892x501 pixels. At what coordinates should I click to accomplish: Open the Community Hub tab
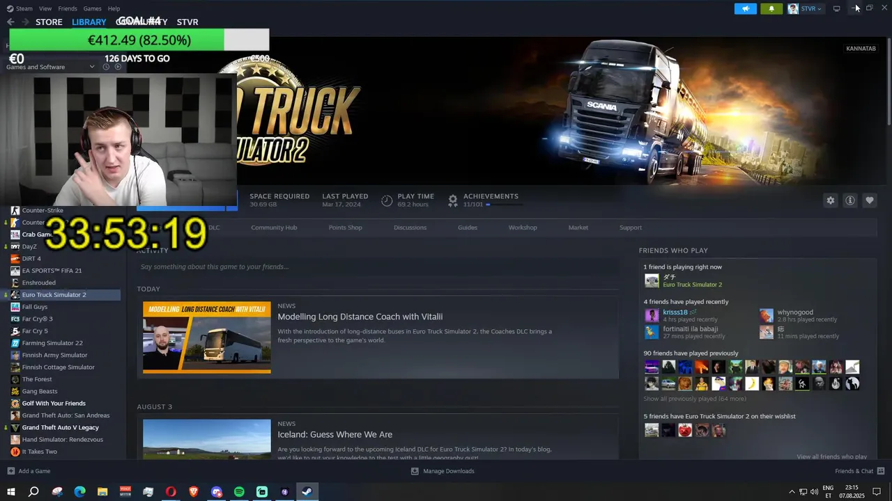pos(274,228)
